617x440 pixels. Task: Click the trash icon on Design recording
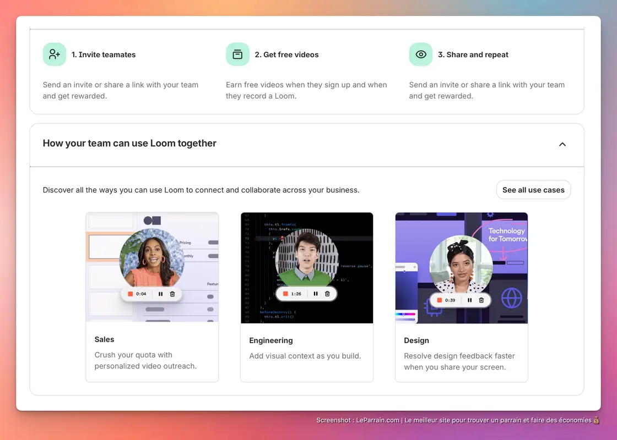(x=481, y=300)
